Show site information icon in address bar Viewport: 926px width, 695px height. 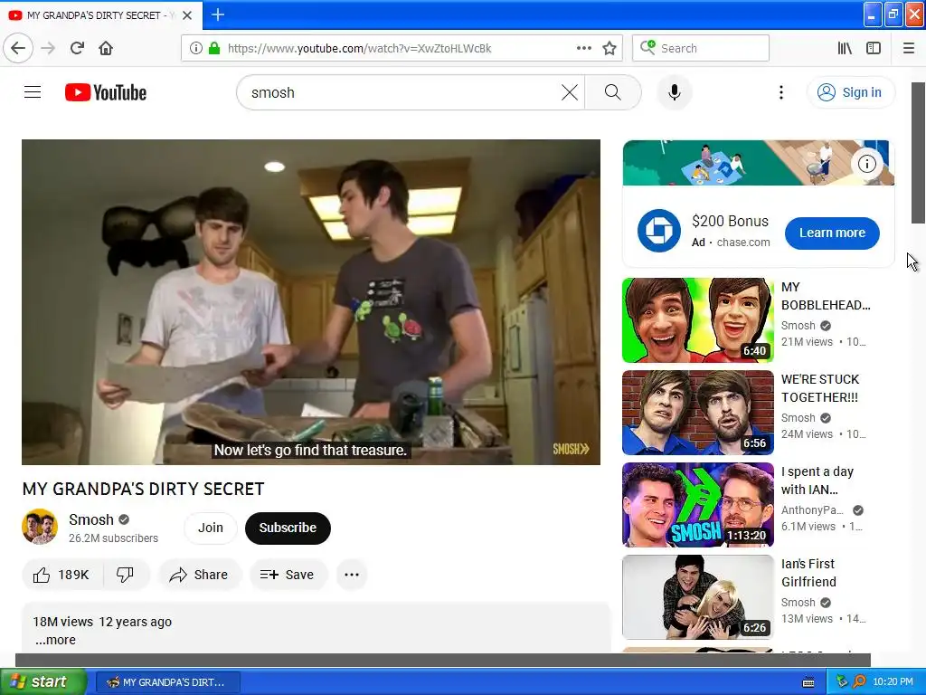click(196, 48)
